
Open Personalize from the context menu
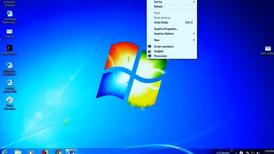point(172,56)
